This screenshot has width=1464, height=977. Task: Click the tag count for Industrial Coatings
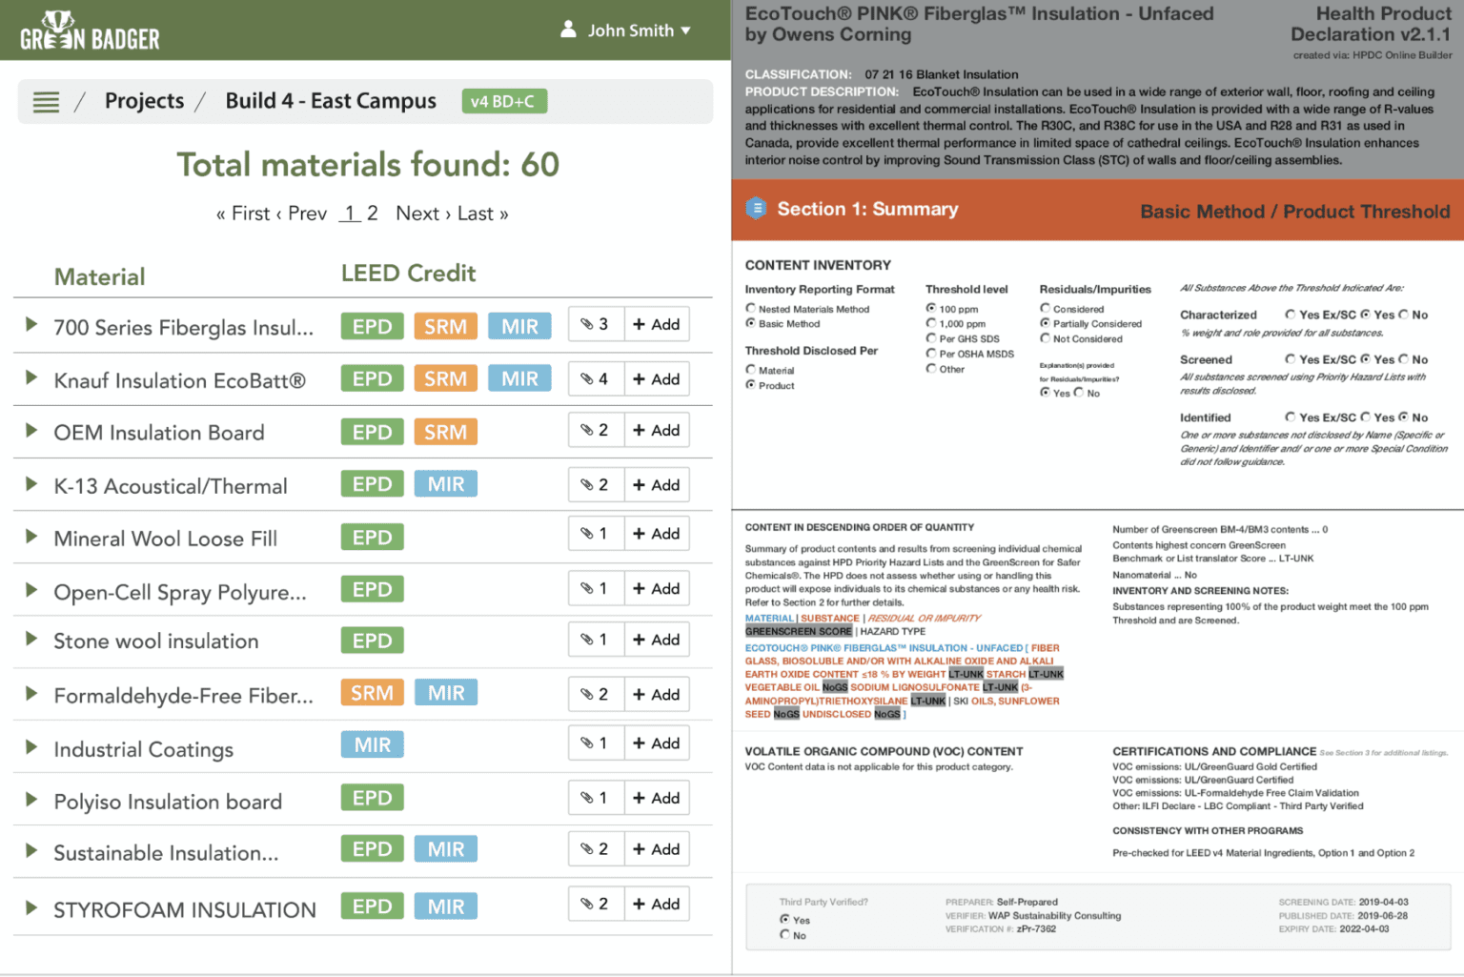[x=596, y=743]
